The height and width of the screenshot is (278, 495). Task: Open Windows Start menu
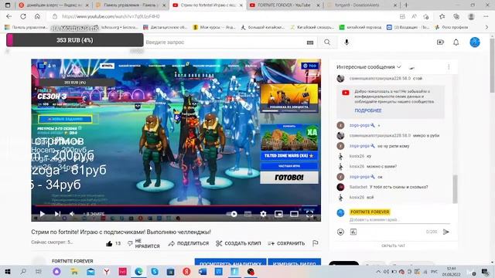click(7, 271)
